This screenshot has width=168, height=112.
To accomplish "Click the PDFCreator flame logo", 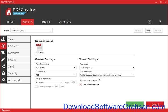I will pyautogui.click(x=8, y=12).
